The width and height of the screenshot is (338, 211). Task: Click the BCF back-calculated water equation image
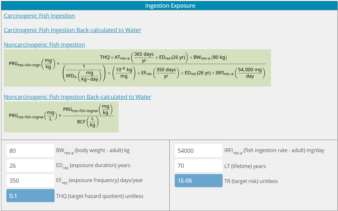(61, 117)
